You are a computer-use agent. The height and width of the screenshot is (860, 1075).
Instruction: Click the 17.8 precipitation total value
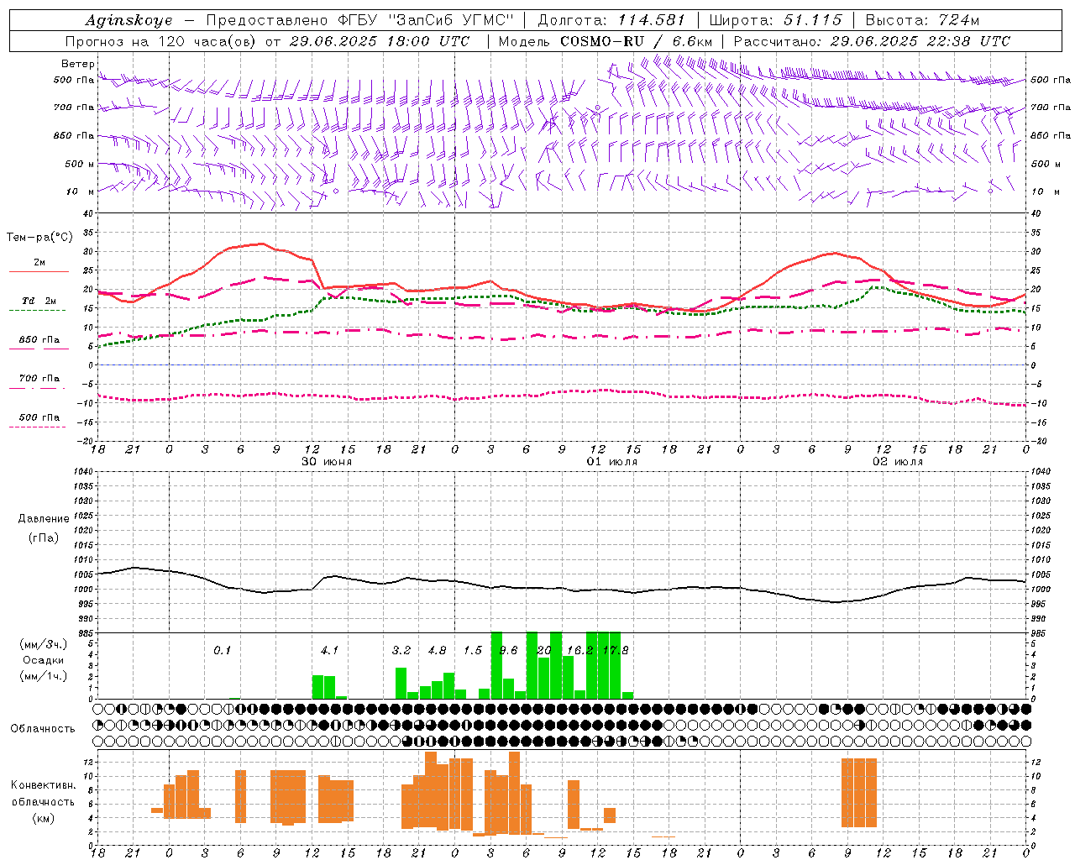616,651
